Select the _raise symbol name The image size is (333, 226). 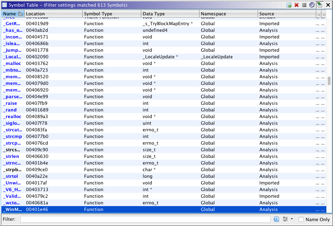10,103
